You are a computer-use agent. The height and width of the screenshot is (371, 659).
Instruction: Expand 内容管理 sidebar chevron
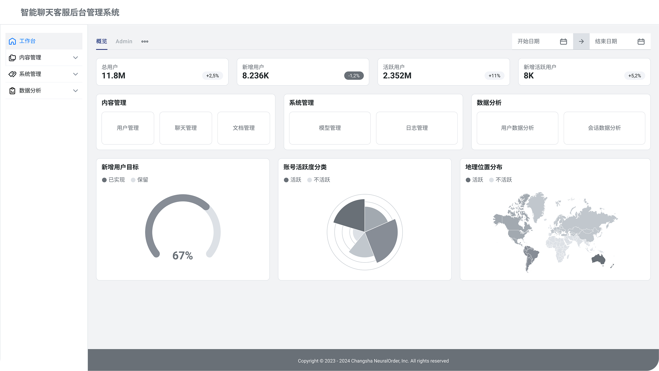(76, 58)
